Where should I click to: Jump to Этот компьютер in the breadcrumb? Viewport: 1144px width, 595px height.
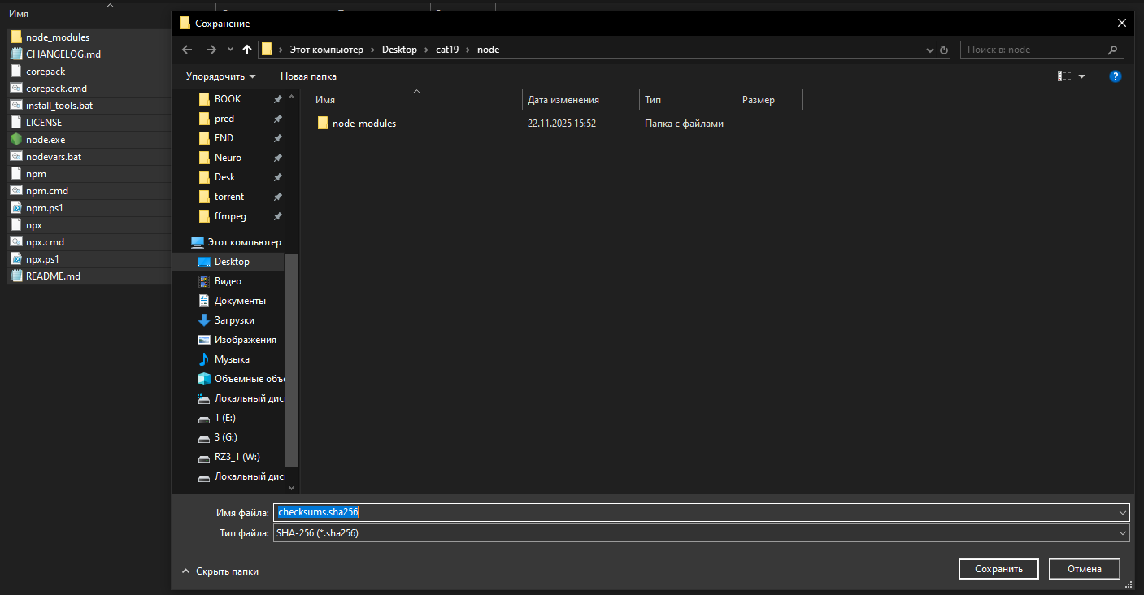(327, 50)
